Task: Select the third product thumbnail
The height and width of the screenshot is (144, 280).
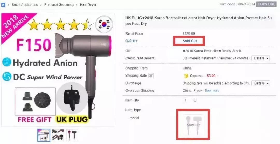Action: pyautogui.click(x=72, y=135)
